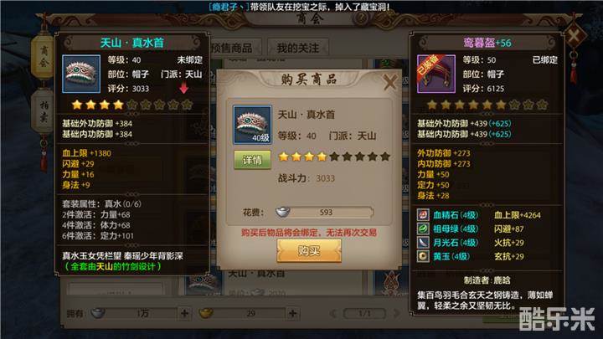Open the 拍卖 lantern side tab
This screenshot has width=603, height=339.
click(44, 111)
